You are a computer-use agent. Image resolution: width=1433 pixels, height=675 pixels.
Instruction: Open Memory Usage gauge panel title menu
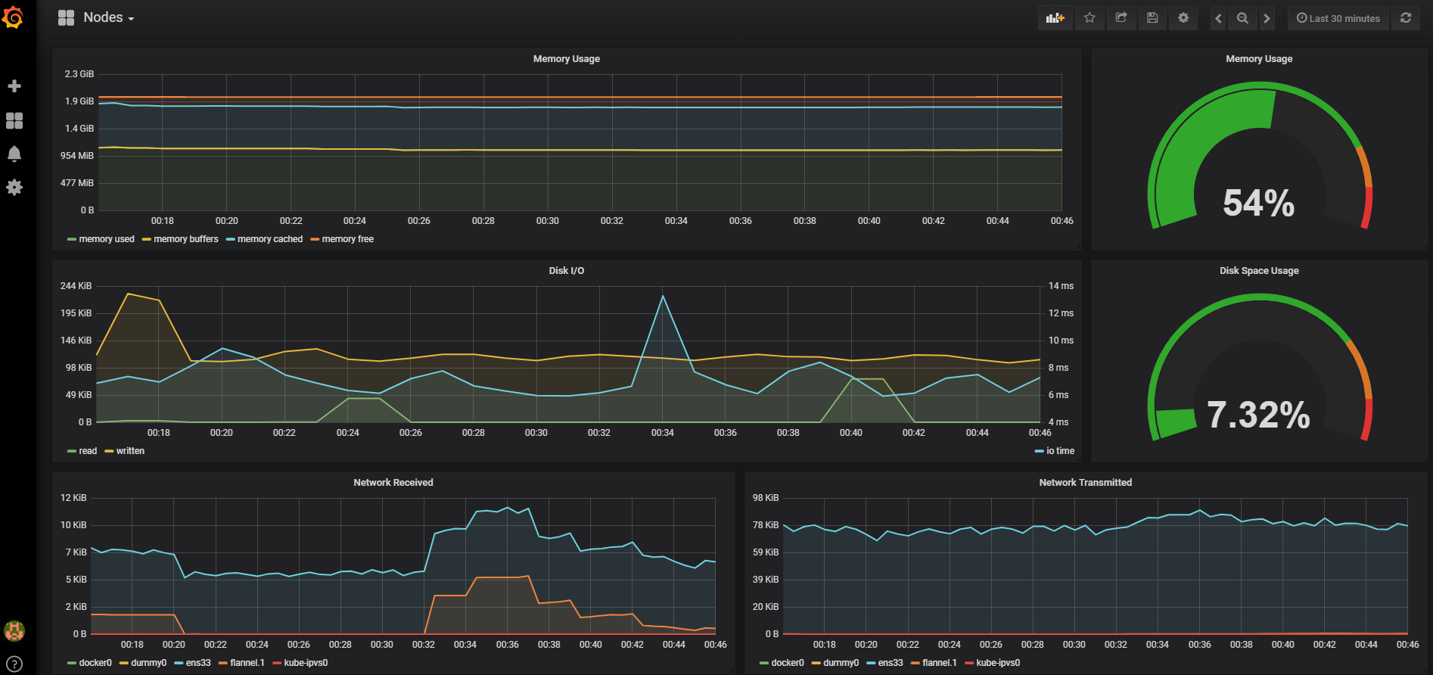click(x=1259, y=59)
